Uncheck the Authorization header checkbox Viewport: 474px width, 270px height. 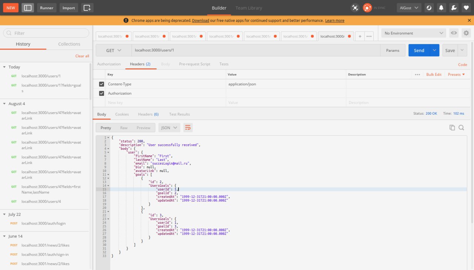(101, 93)
